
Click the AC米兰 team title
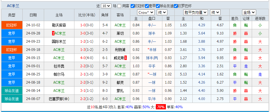tap(13, 6)
